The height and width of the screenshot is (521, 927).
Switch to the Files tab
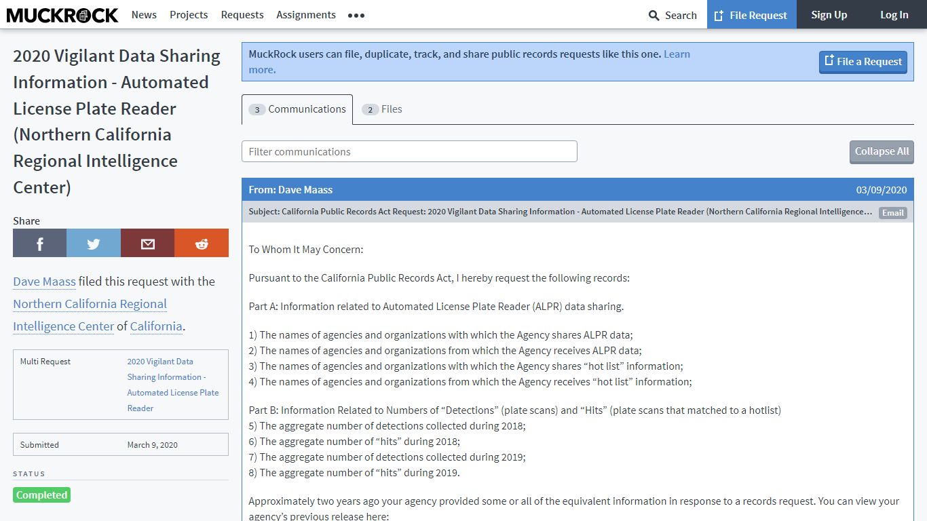pyautogui.click(x=382, y=109)
